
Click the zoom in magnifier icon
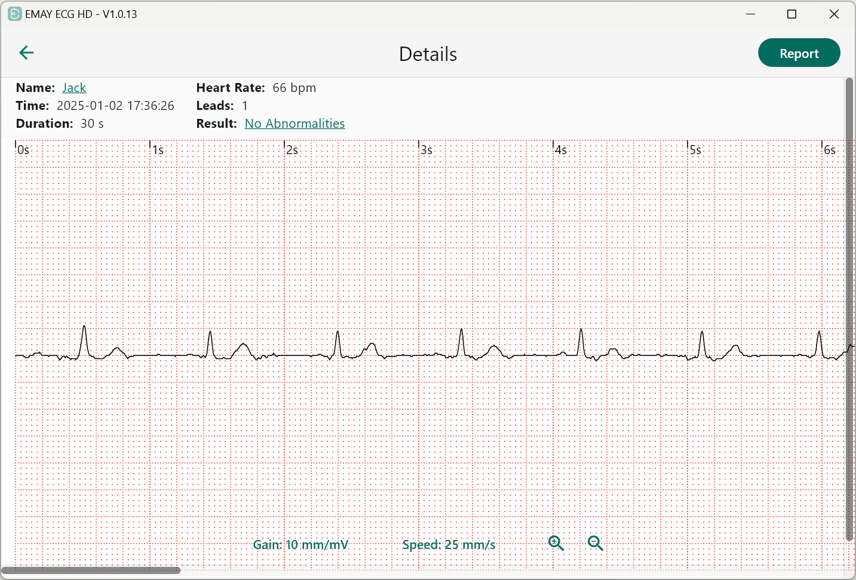click(x=556, y=543)
